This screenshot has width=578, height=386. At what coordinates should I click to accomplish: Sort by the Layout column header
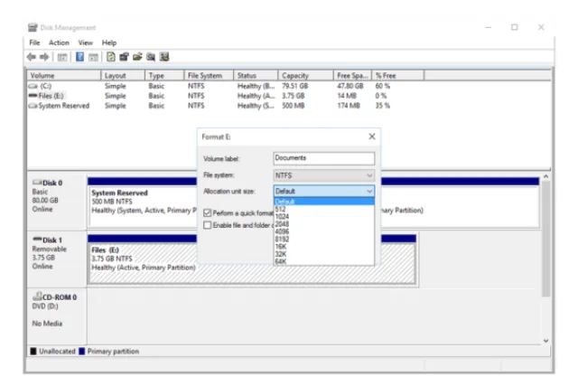pos(123,75)
